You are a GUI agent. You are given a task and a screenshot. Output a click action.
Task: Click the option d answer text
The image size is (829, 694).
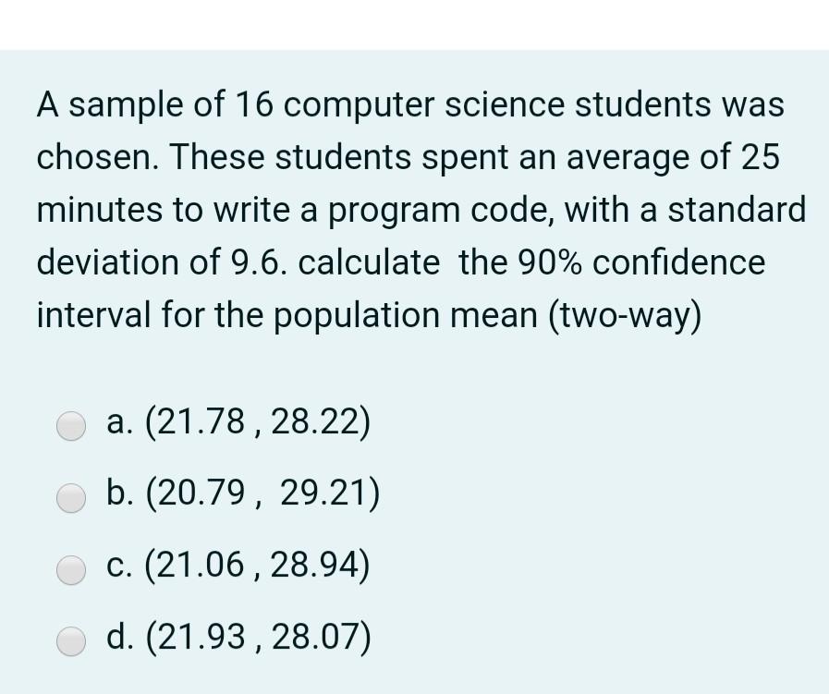coord(259,637)
